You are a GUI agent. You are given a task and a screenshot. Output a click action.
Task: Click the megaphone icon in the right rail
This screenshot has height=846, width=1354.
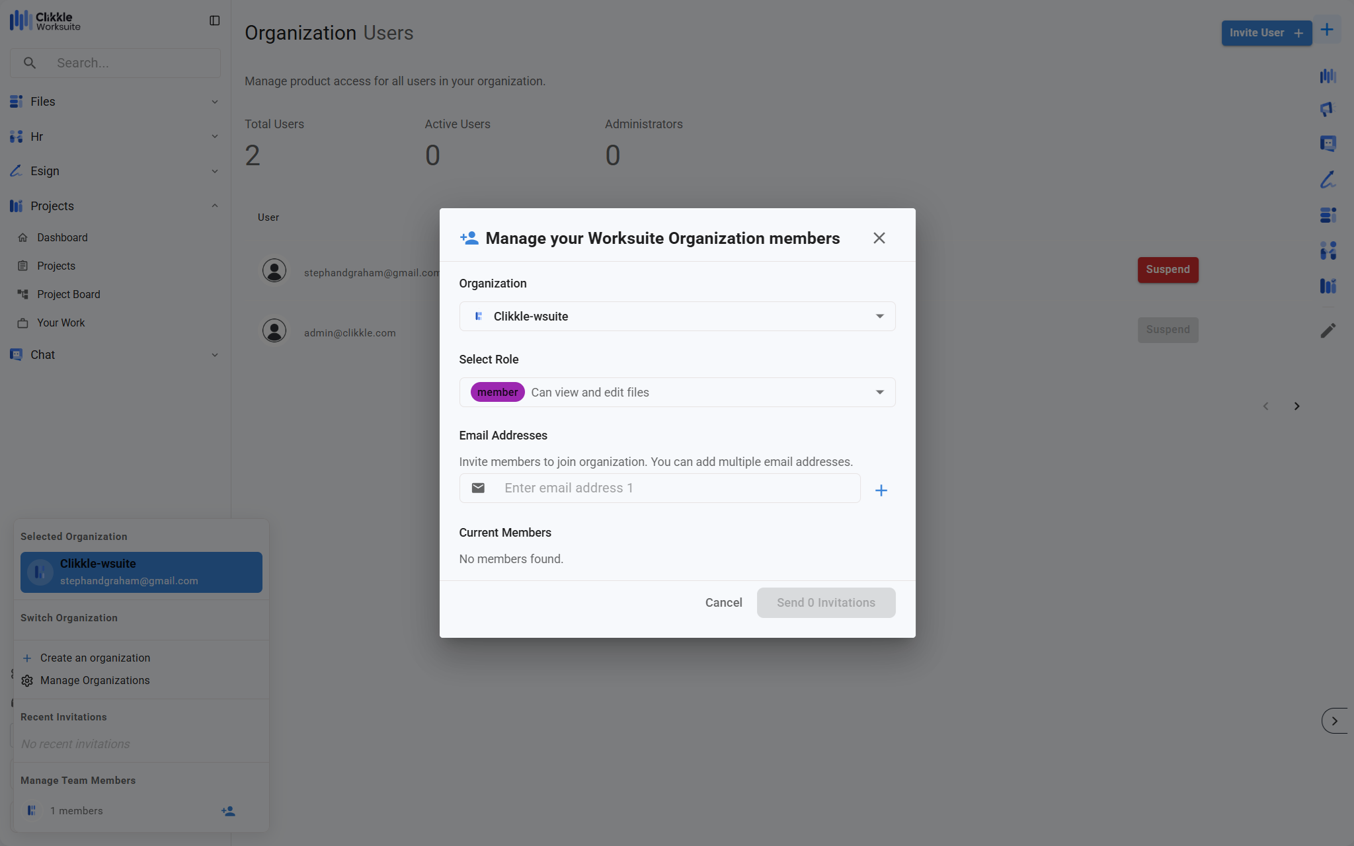tap(1328, 109)
